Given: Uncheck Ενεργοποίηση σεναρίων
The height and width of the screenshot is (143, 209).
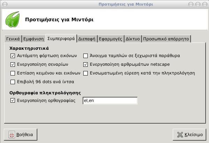Looking at the screenshot, I should pos(13,64).
